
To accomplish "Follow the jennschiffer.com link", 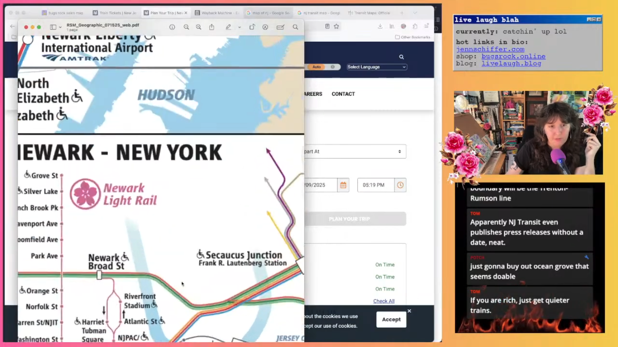I will pos(490,49).
